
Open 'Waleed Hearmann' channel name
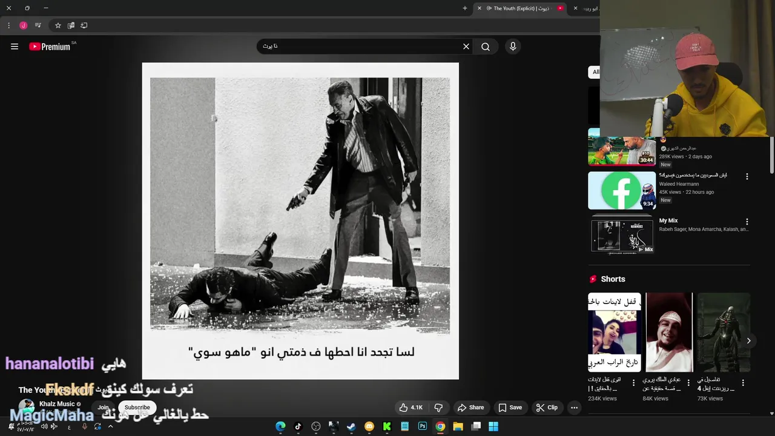[679, 184]
